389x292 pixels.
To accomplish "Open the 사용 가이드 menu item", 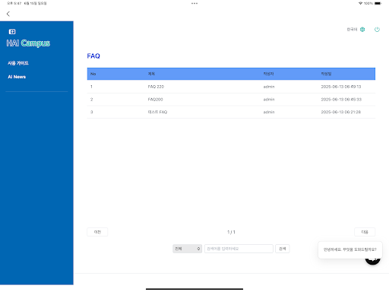I will (18, 63).
